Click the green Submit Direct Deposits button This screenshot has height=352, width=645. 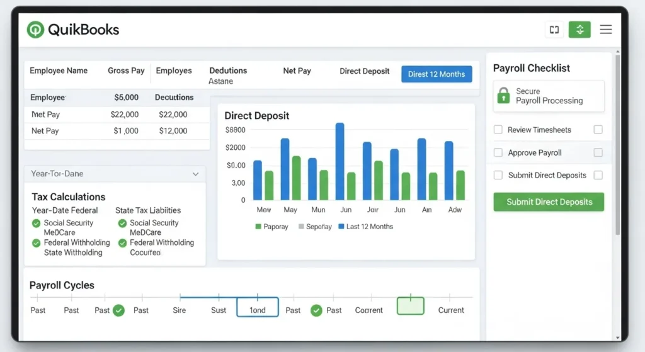548,202
